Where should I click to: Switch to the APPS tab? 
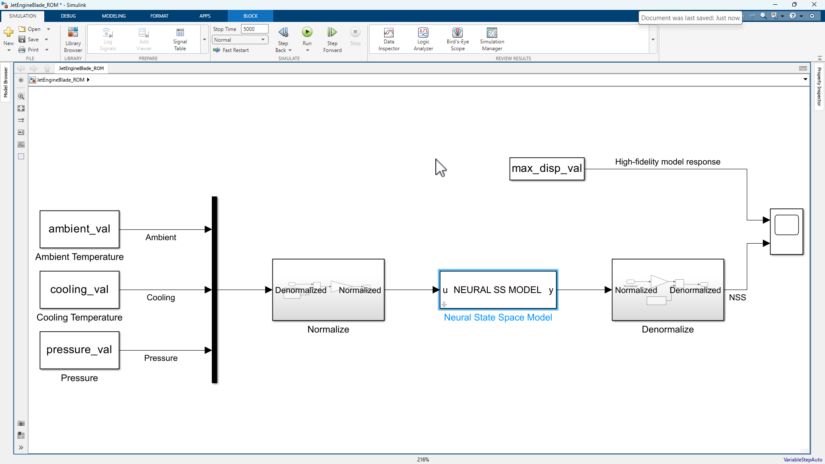(x=205, y=16)
